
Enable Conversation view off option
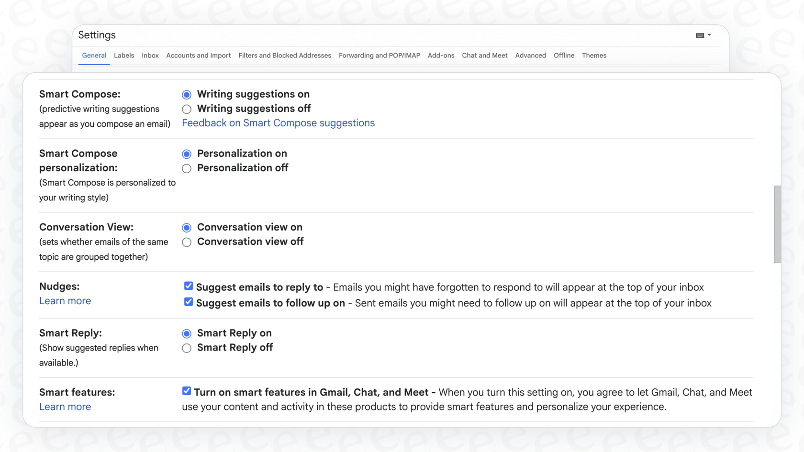pyautogui.click(x=187, y=242)
